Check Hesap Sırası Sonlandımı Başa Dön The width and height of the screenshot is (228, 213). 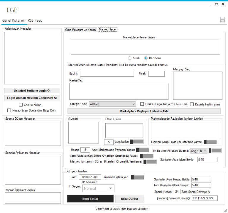(x=9, y=110)
